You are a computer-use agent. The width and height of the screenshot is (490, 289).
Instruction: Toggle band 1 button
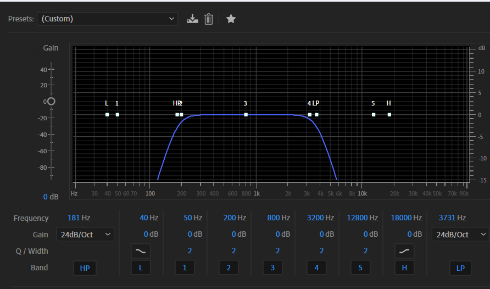pos(185,268)
